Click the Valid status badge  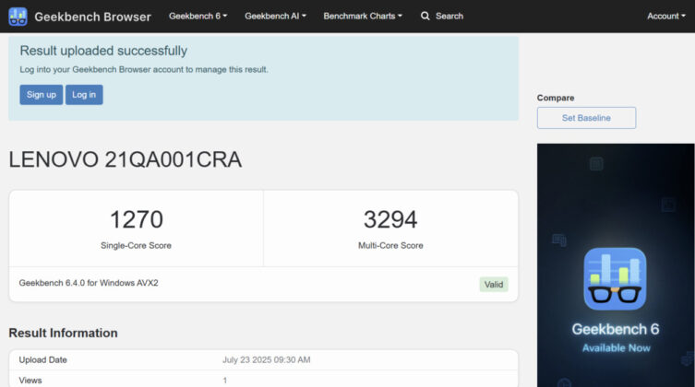pos(494,285)
